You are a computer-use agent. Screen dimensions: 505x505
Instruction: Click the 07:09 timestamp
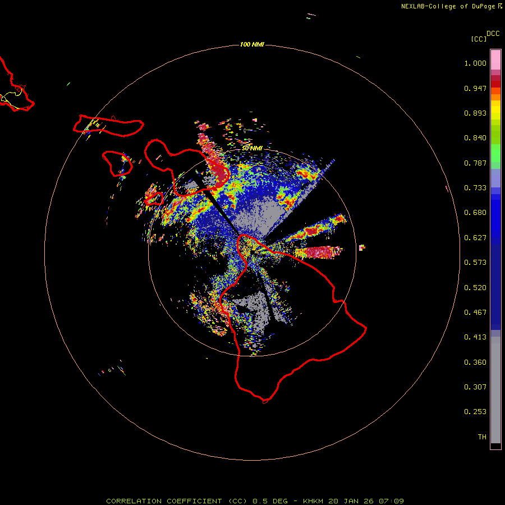[391, 501]
